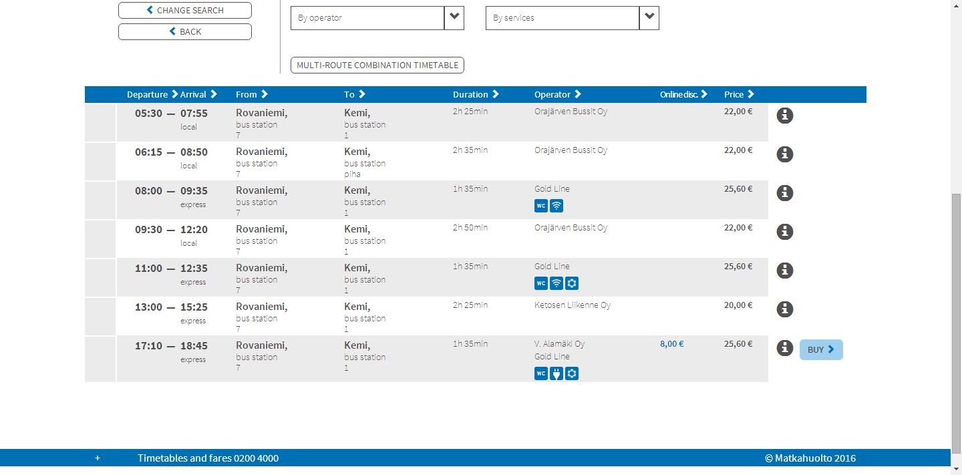Image resolution: width=962 pixels, height=475 pixels.
Task: Sort timetable by Price
Action: [x=740, y=95]
